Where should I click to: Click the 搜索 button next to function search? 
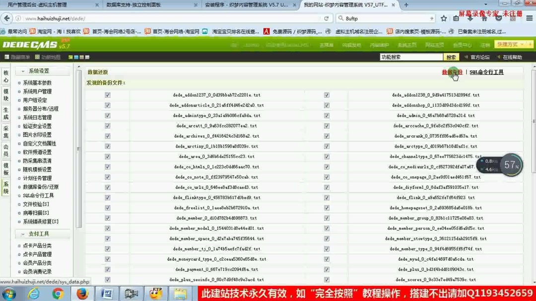[451, 57]
